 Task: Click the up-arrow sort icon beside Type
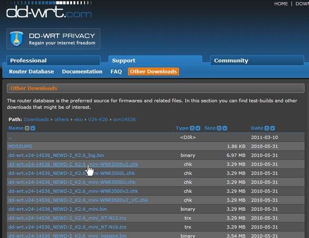pyautogui.click(x=198, y=128)
